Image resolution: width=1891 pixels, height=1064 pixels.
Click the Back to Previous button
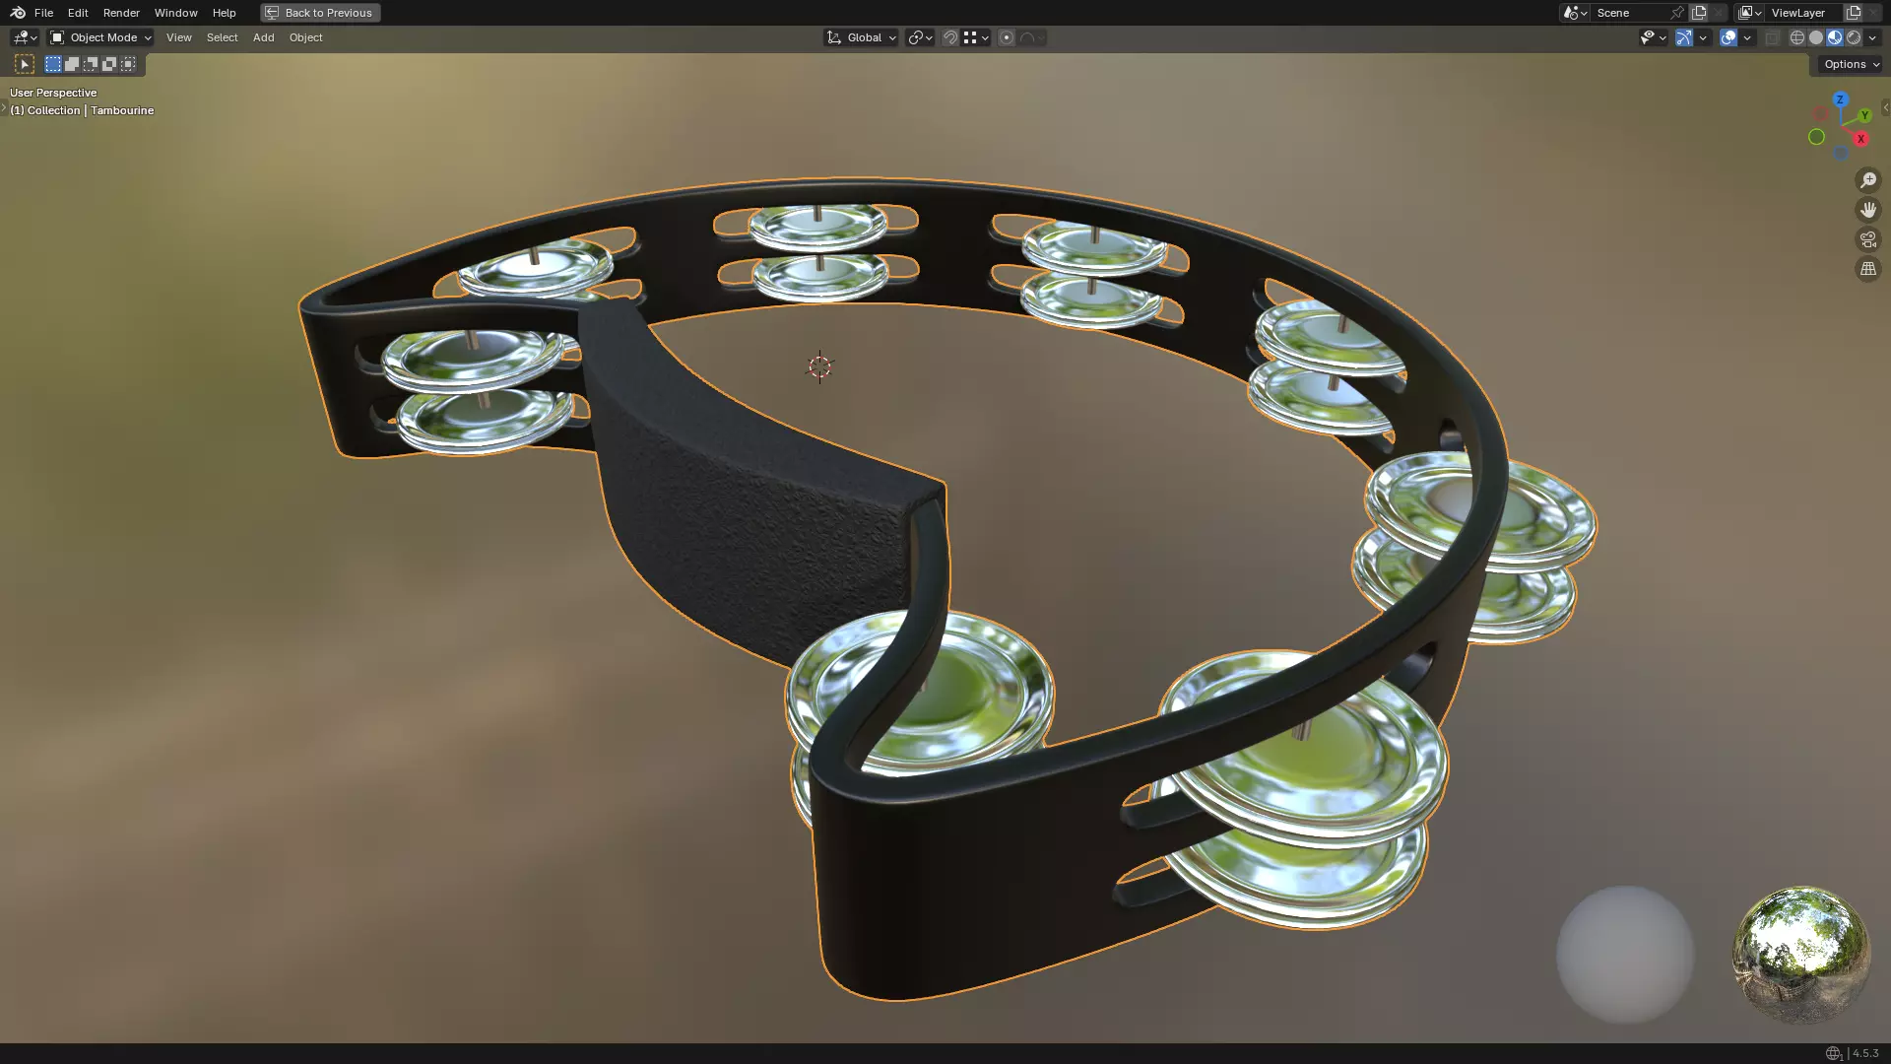[x=320, y=13]
